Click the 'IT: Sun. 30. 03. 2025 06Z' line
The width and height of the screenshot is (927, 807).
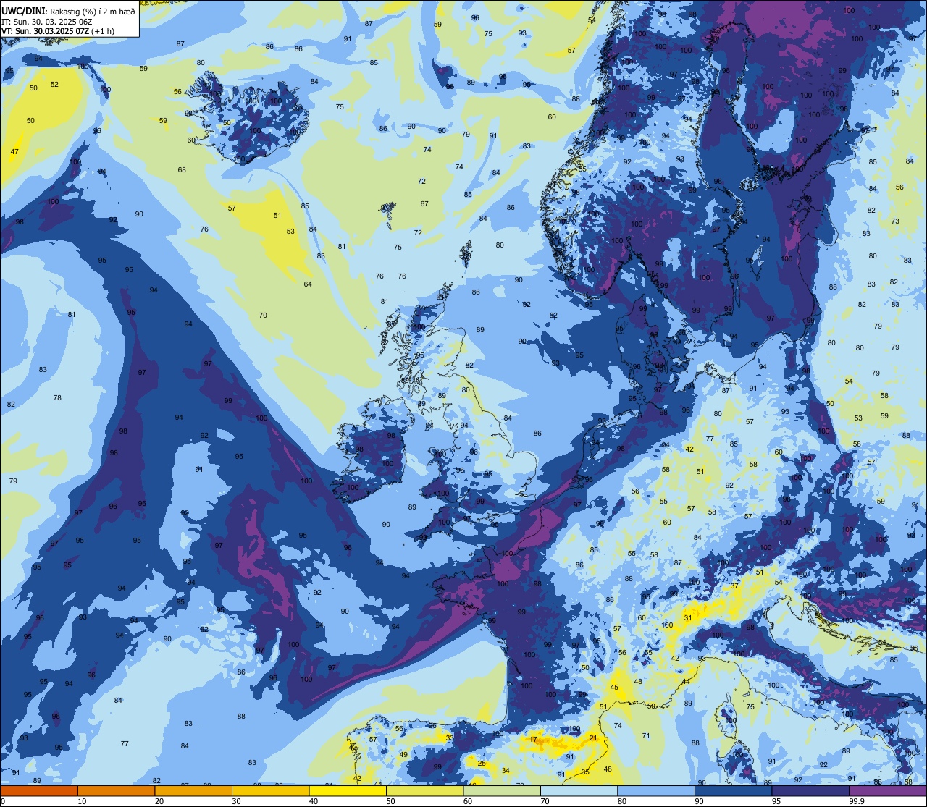point(47,22)
